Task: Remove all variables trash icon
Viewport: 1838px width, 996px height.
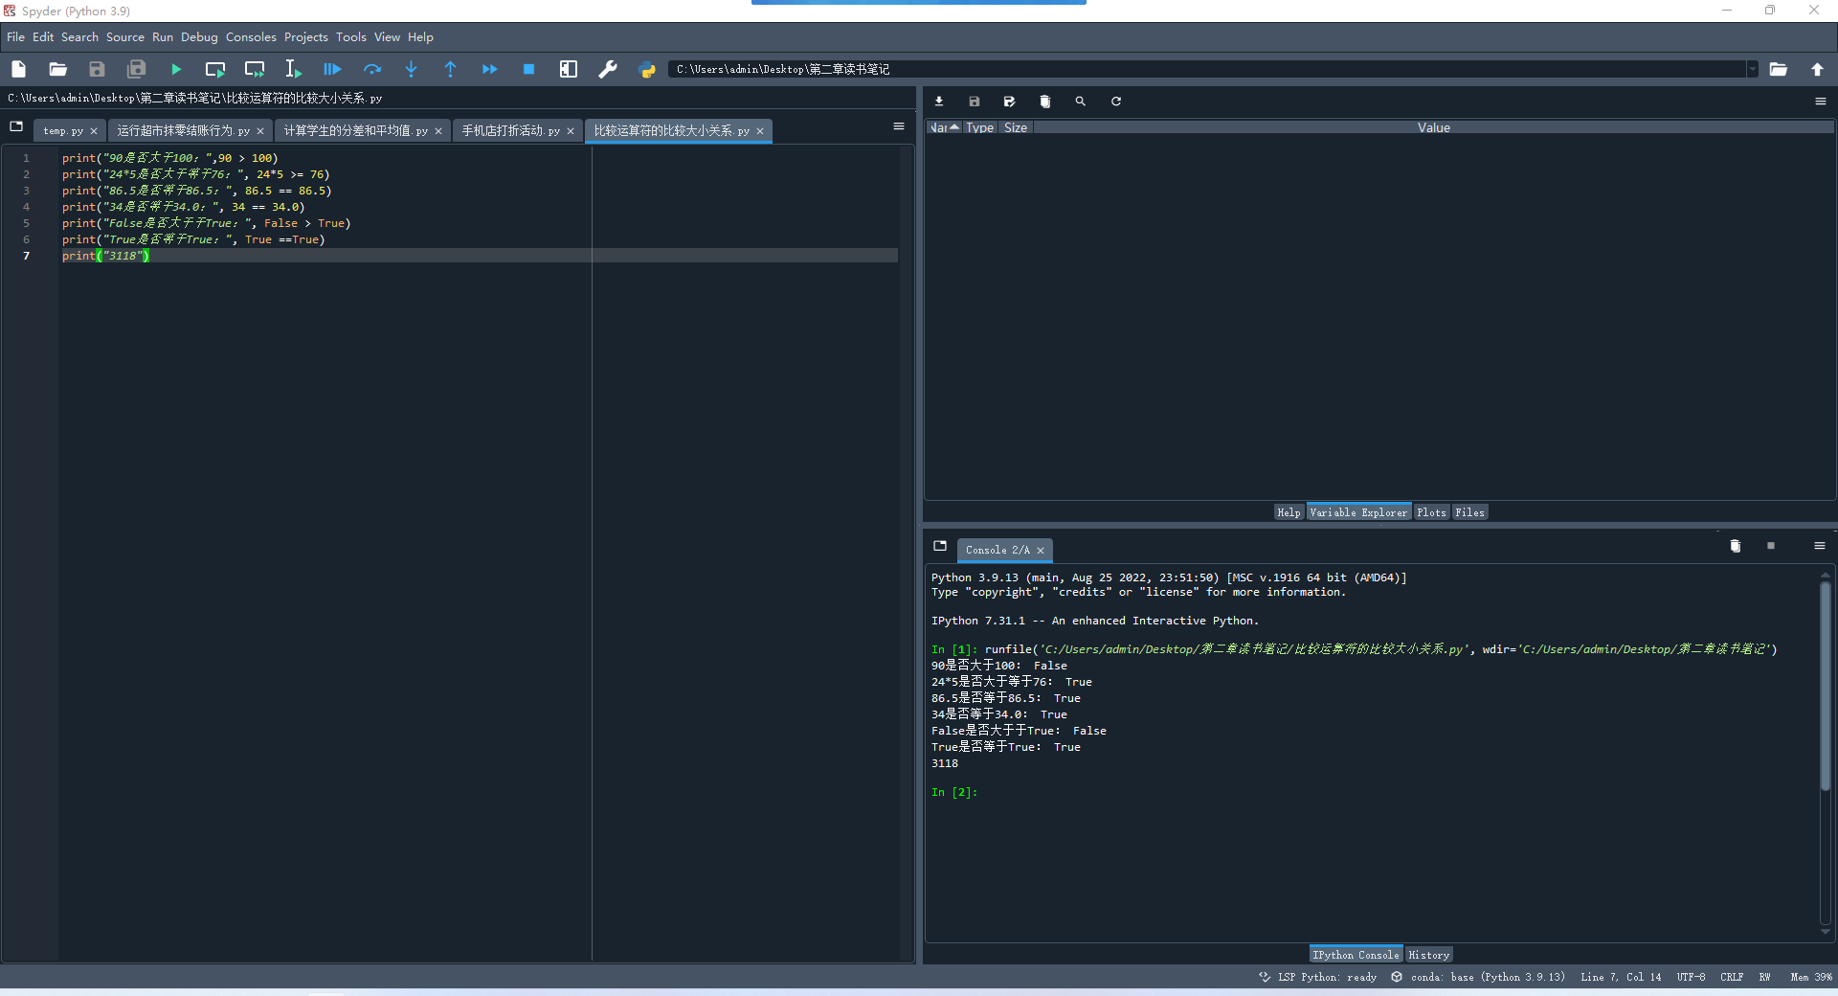Action: click(x=1045, y=102)
